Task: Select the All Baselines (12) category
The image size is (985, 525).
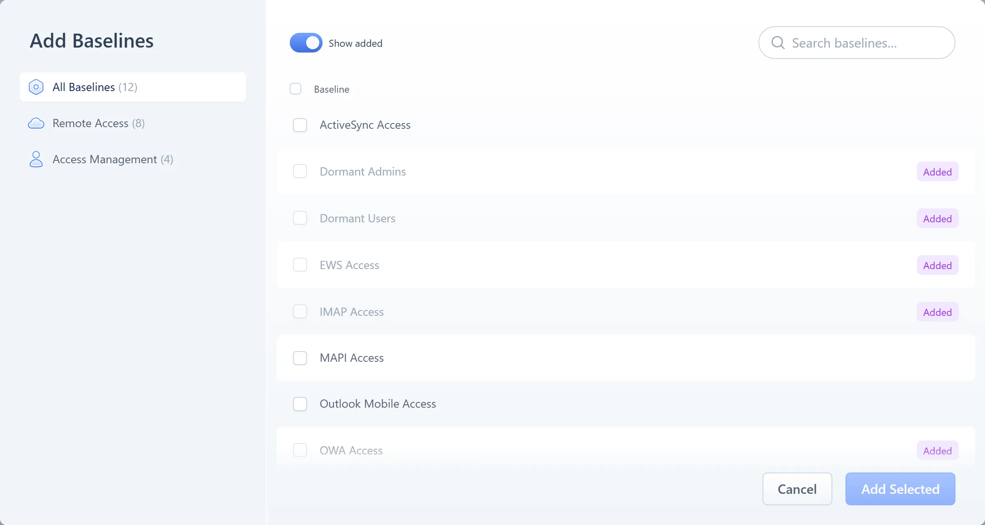Action: point(133,87)
